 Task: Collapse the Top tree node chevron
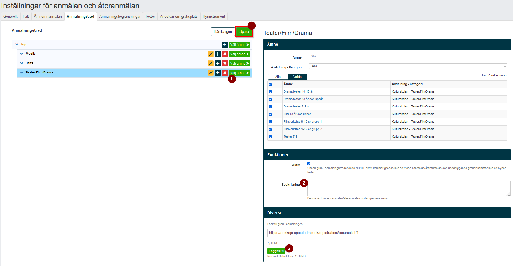[17, 44]
